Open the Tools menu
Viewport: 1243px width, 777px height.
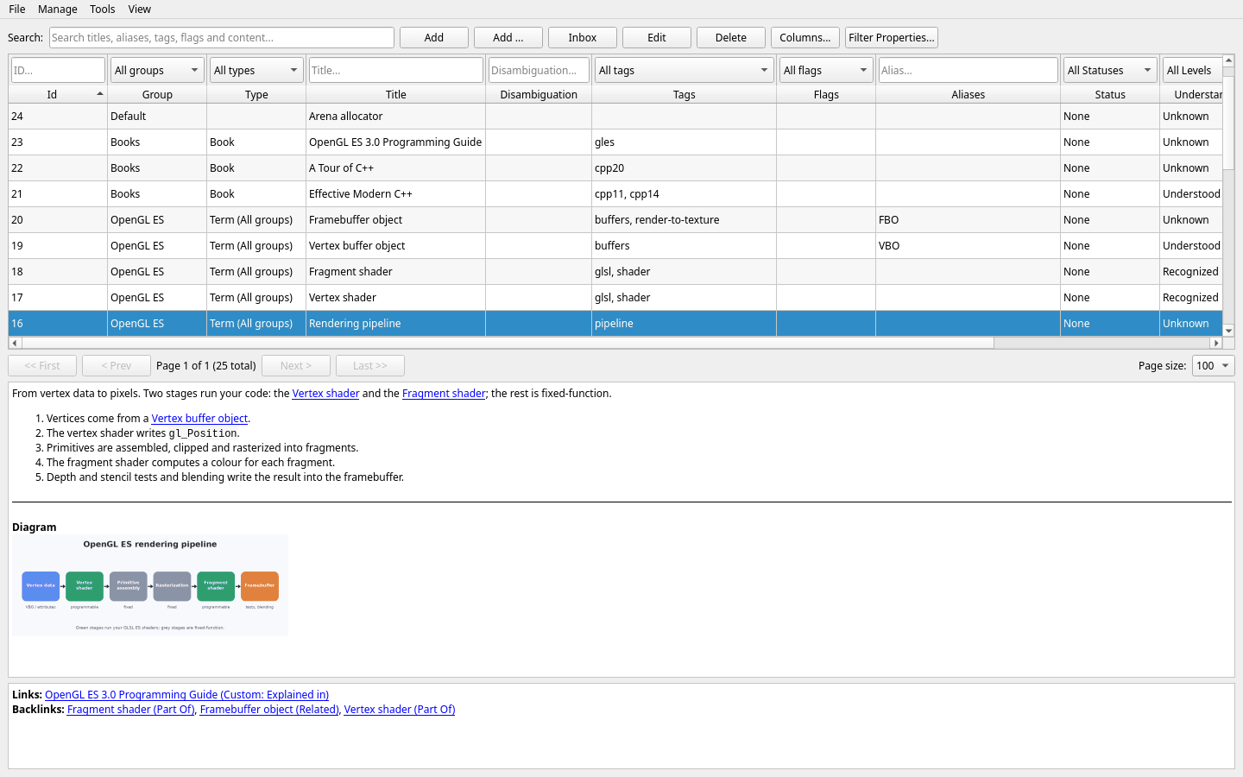tap(103, 9)
